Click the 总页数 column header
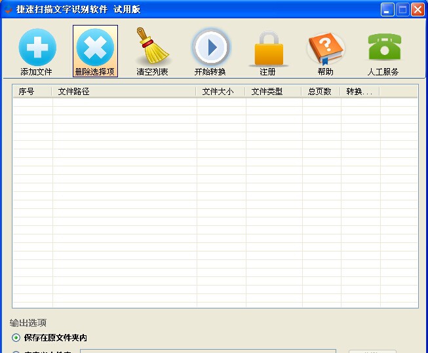 (321, 92)
